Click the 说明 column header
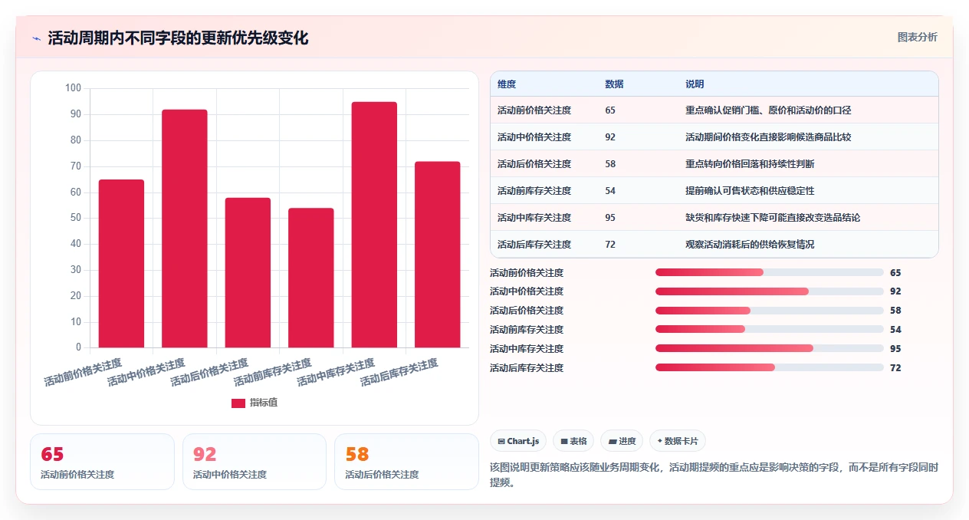The height and width of the screenshot is (520, 969). pyautogui.click(x=695, y=84)
